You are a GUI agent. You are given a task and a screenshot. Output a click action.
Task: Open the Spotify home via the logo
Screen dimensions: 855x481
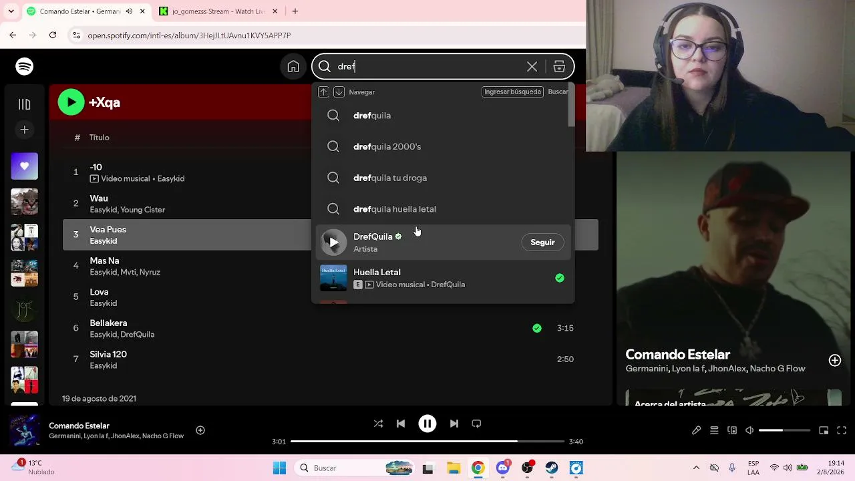(25, 66)
